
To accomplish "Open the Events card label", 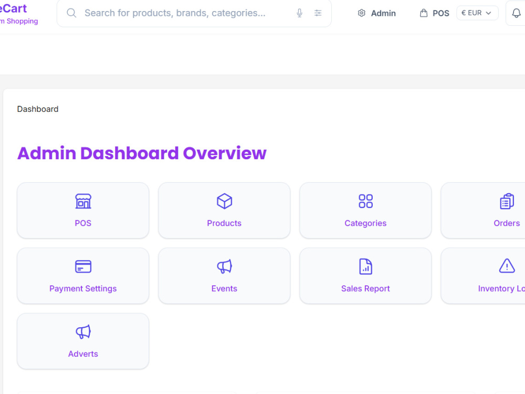I will tap(224, 289).
